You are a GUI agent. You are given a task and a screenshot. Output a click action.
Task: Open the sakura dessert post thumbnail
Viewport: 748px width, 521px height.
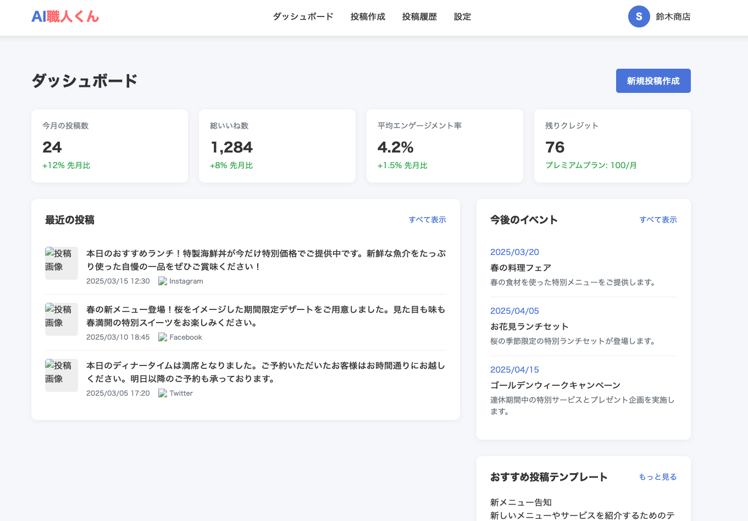pos(61,319)
